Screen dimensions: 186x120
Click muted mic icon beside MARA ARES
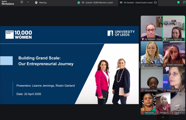[x=165, y=90]
